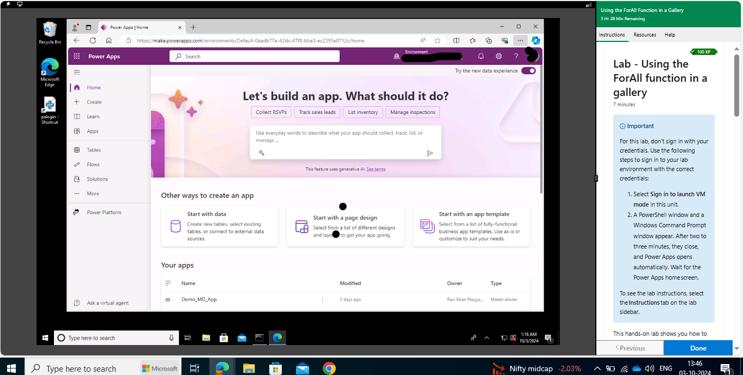The width and height of the screenshot is (743, 375).
Task: Open the Power Apps settings gear
Action: (498, 56)
